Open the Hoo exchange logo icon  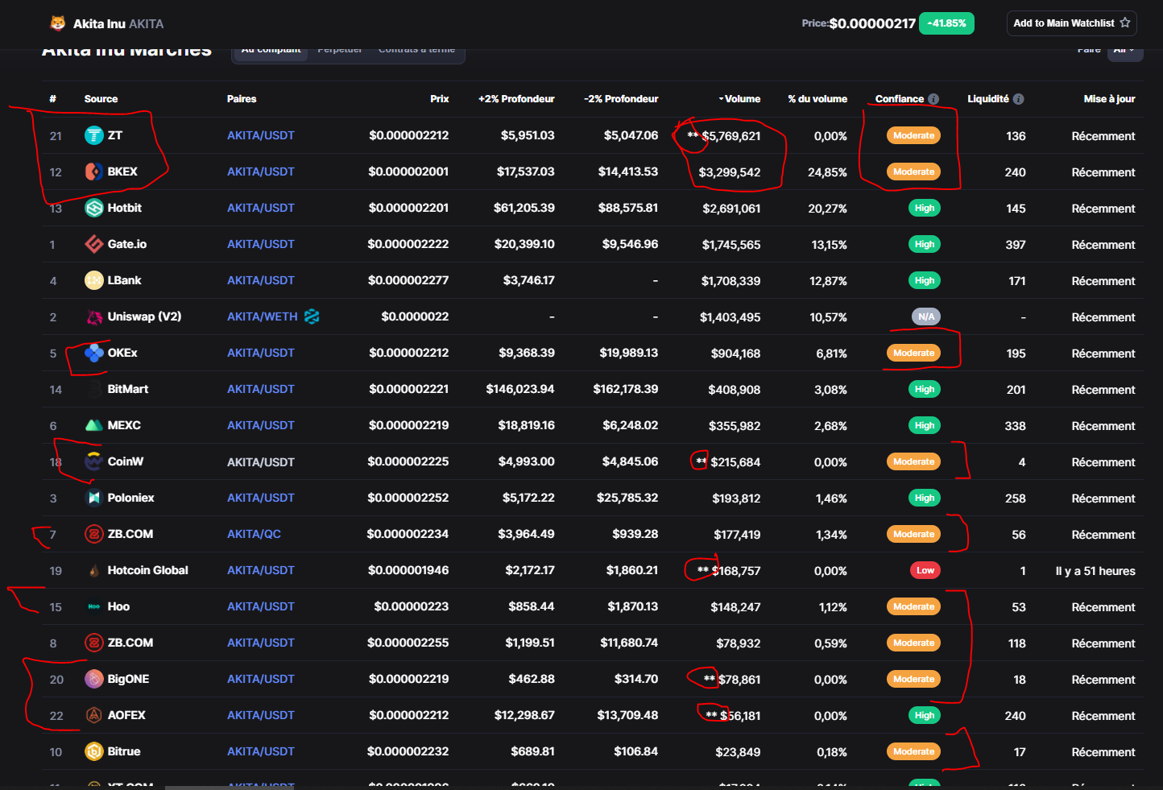click(x=94, y=606)
